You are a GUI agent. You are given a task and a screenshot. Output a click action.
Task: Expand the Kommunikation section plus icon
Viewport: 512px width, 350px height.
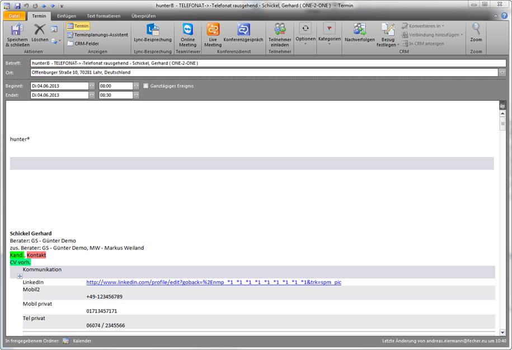(20, 276)
